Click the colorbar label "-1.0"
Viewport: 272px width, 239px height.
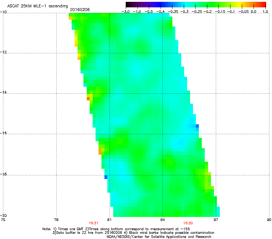137,12
